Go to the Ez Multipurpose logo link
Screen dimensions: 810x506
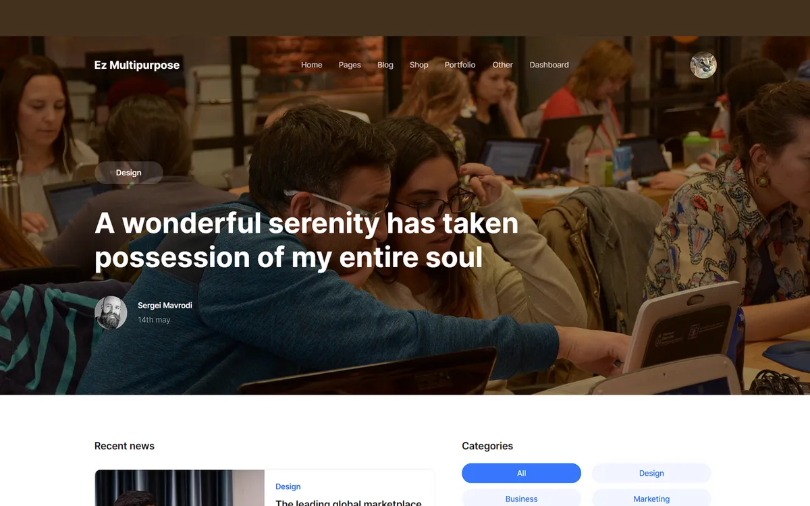pos(137,65)
